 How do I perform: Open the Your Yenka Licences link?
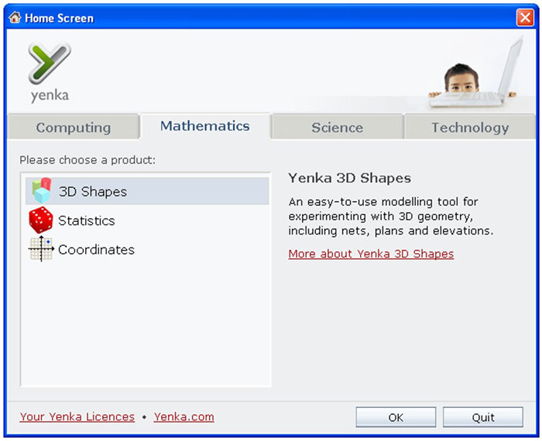pyautogui.click(x=77, y=417)
